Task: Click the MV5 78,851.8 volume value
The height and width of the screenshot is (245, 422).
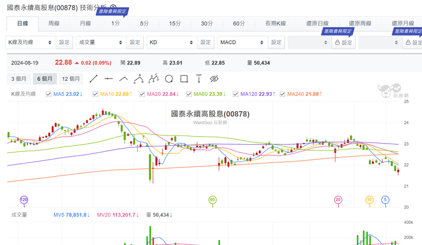Action: point(71,215)
